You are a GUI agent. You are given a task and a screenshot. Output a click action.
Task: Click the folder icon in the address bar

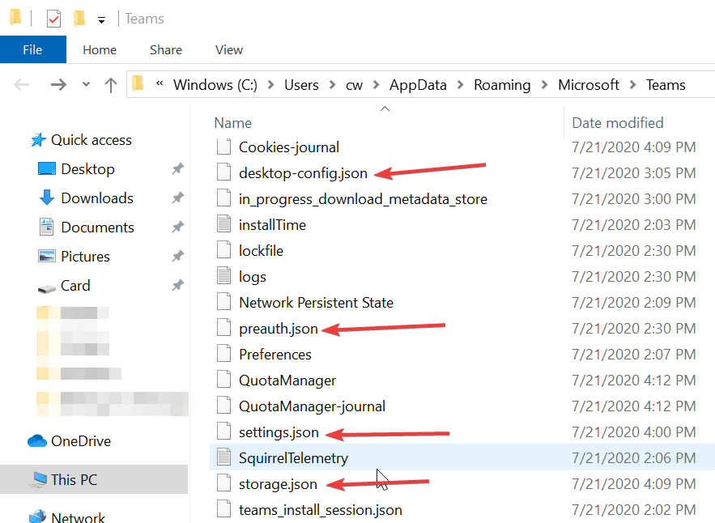click(x=138, y=84)
